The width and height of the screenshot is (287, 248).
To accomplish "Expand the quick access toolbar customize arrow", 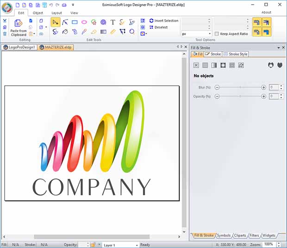I will pyautogui.click(x=73, y=5).
